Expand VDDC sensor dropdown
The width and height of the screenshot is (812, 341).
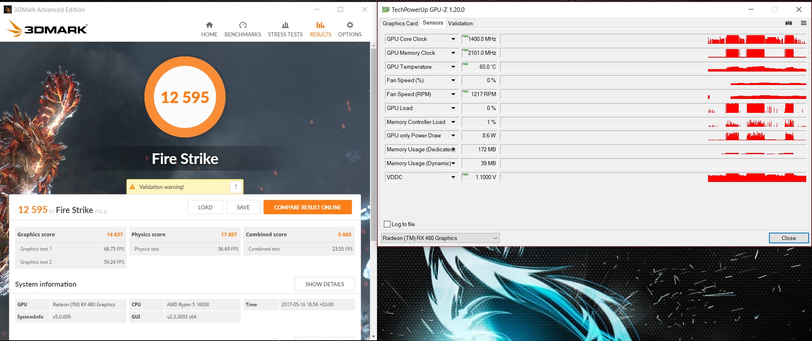click(x=453, y=177)
